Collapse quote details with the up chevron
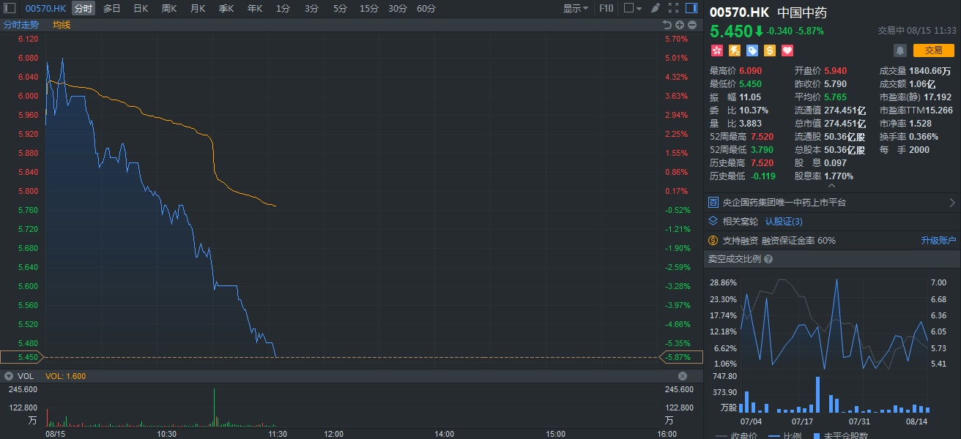This screenshot has width=961, height=439. pyautogui.click(x=831, y=186)
